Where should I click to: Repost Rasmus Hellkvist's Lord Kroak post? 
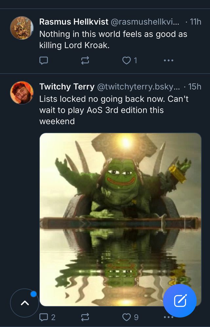pos(85,60)
